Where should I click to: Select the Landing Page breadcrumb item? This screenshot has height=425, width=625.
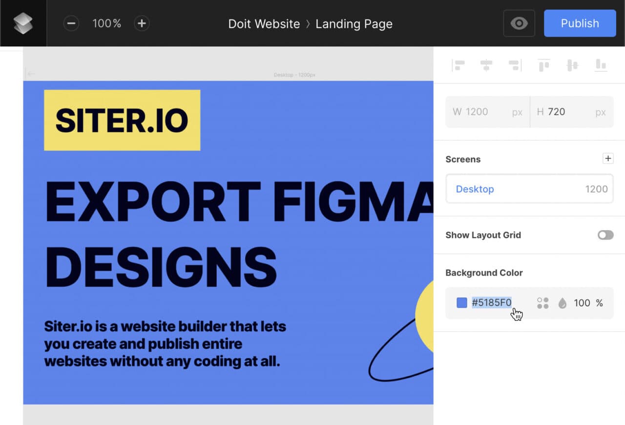pos(354,23)
